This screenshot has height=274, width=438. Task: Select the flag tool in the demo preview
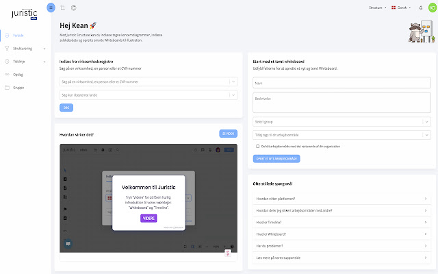point(65,209)
